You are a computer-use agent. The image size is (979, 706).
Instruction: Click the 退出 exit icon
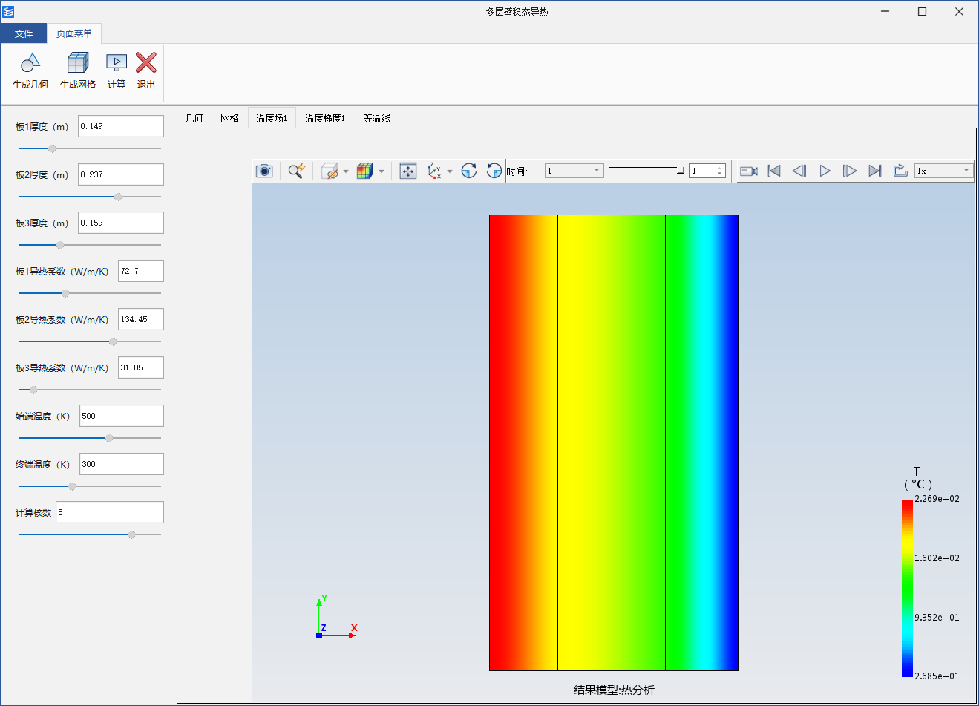[x=146, y=63]
